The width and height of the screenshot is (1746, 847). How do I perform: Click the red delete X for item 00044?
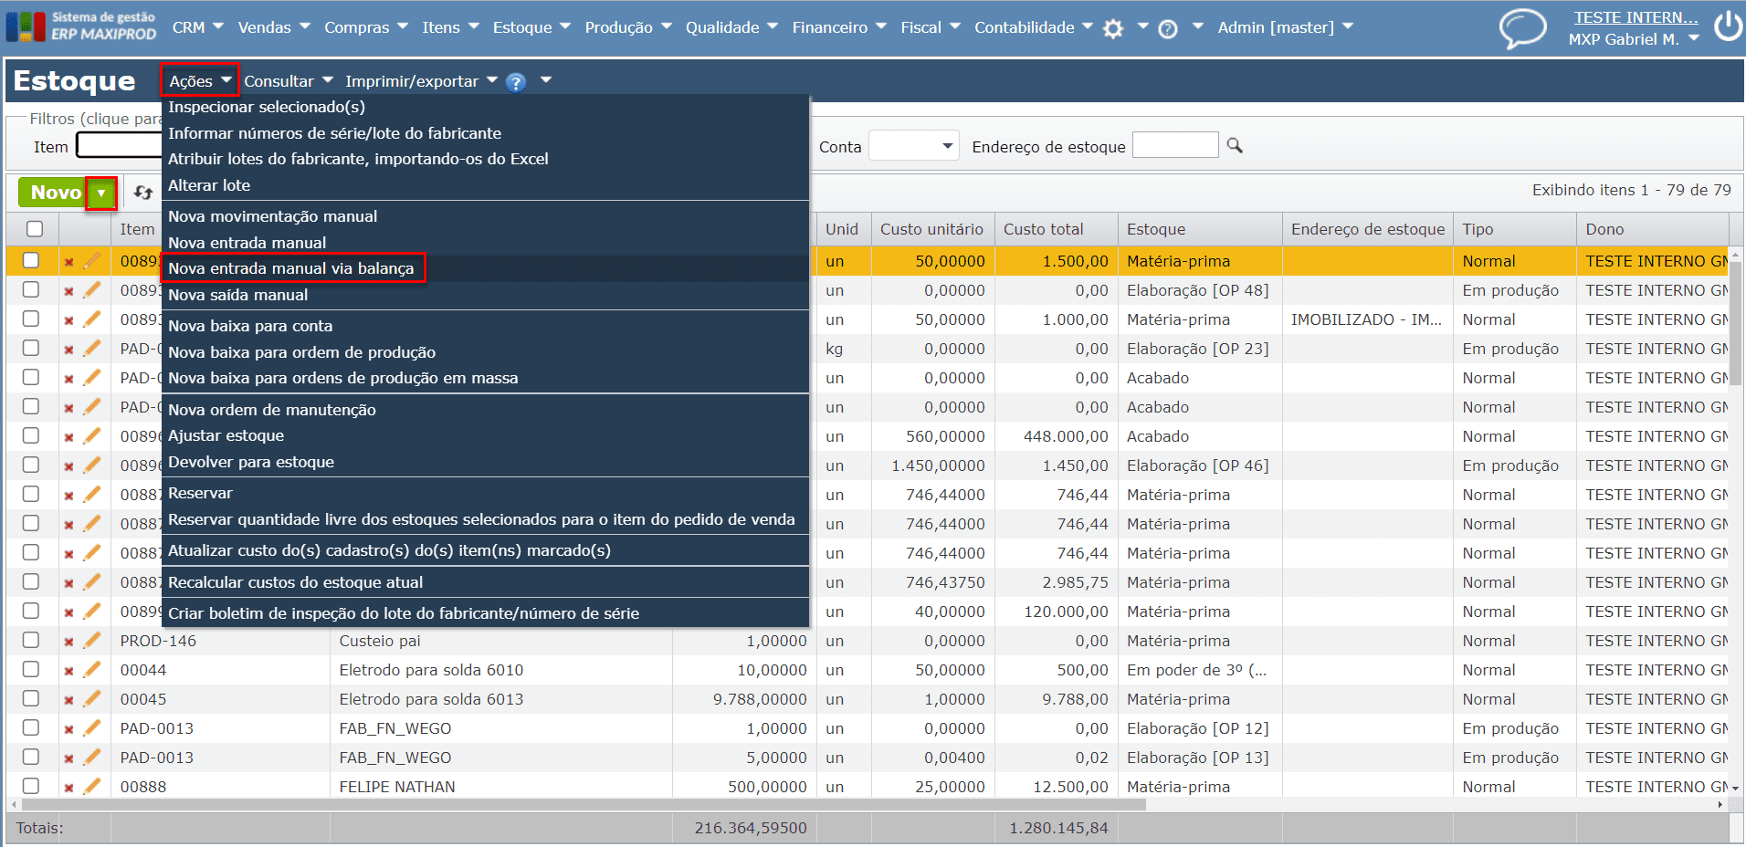point(68,671)
